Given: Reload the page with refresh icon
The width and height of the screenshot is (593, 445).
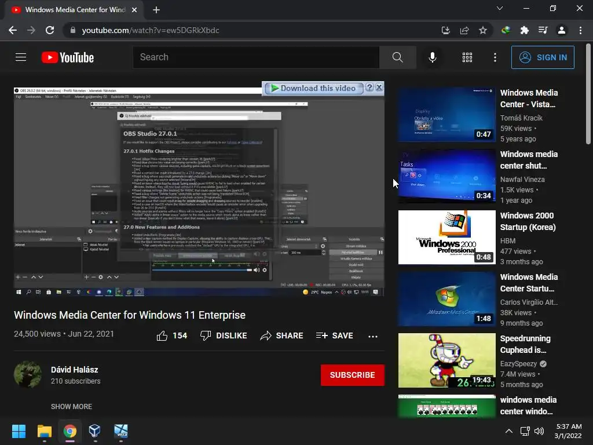Looking at the screenshot, I should click(x=50, y=30).
